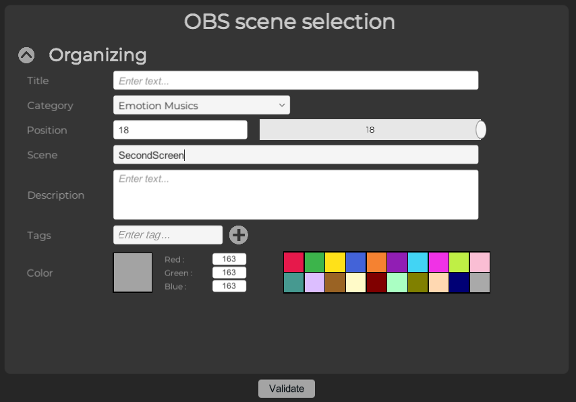Click the Position slider handle
This screenshot has width=576, height=402.
[480, 130]
